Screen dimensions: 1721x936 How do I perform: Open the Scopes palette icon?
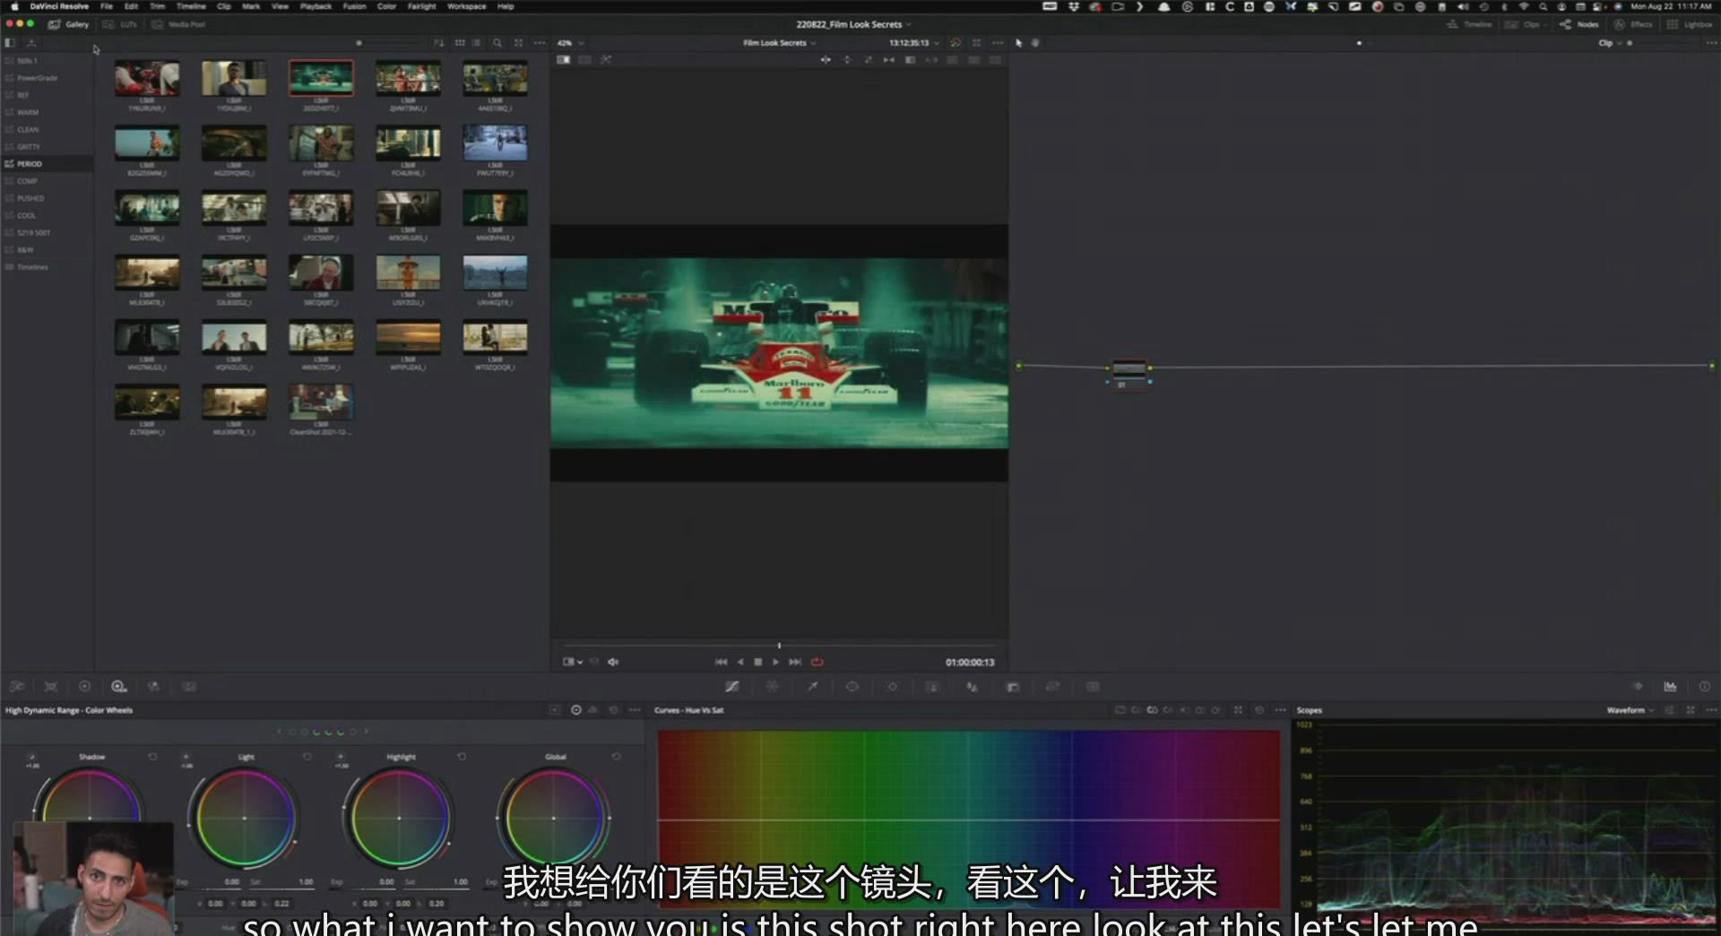click(1670, 687)
